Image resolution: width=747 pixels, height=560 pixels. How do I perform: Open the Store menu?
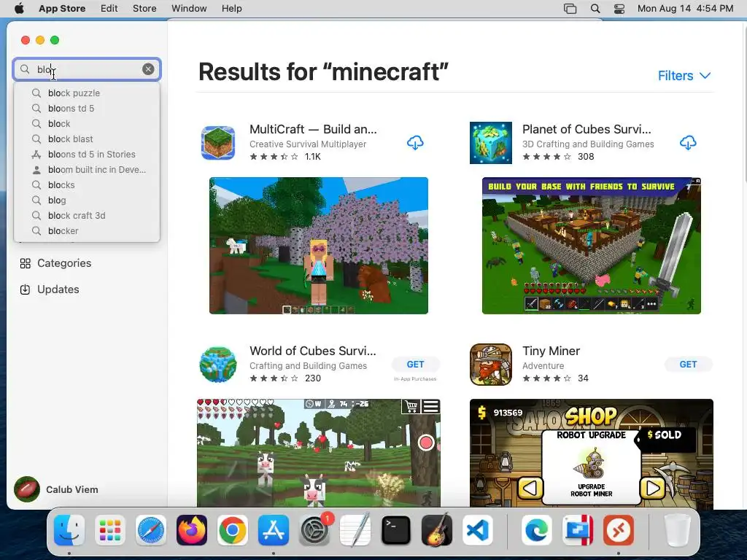[x=144, y=8]
